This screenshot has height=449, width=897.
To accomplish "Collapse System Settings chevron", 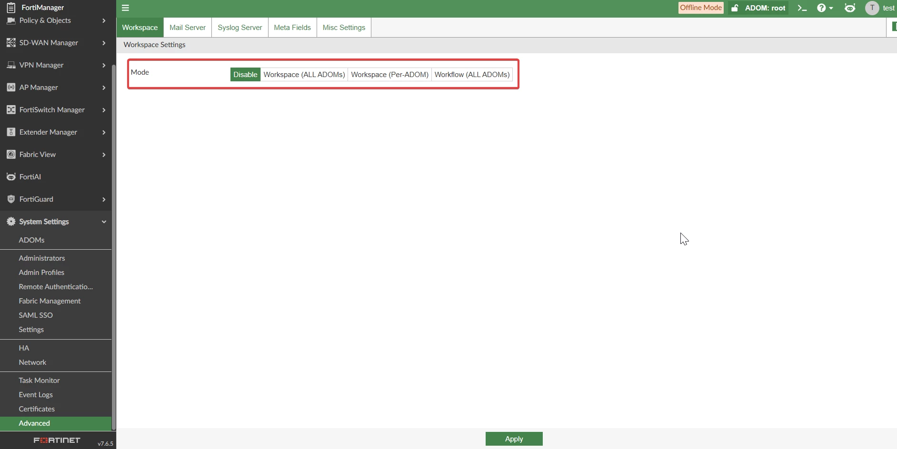I will tap(104, 222).
